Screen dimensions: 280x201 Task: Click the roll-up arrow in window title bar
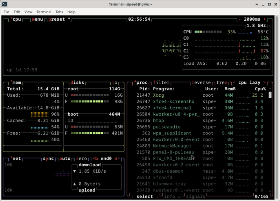257,4
